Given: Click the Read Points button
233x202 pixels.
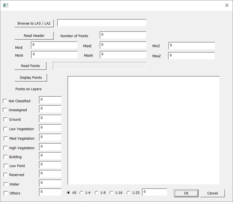Looking at the screenshot, I should click(x=30, y=66).
